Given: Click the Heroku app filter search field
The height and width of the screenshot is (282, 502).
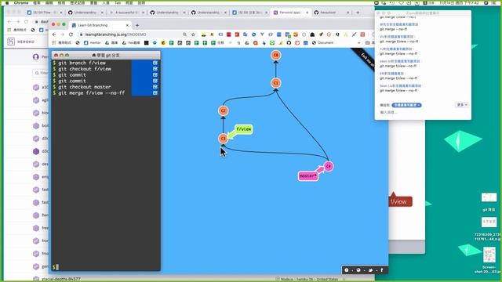Looking at the screenshot, I should click(41, 73).
